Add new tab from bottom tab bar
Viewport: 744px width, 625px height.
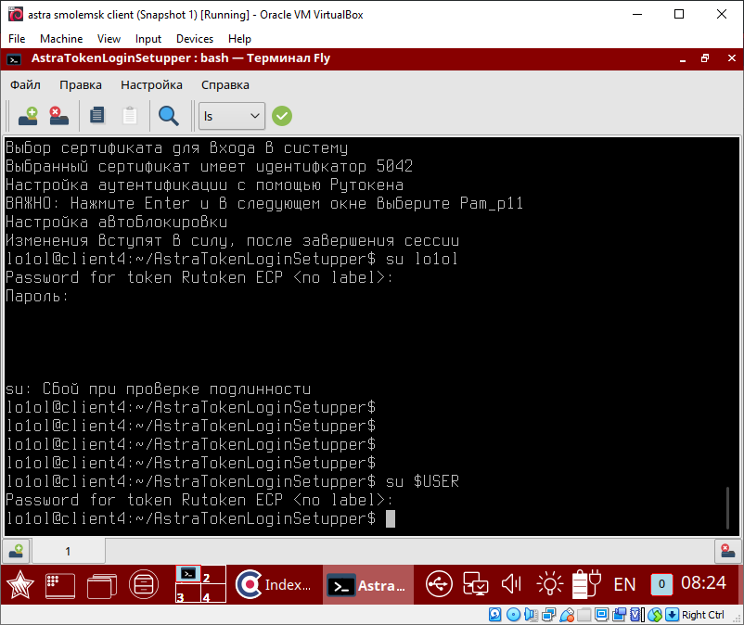click(16, 551)
